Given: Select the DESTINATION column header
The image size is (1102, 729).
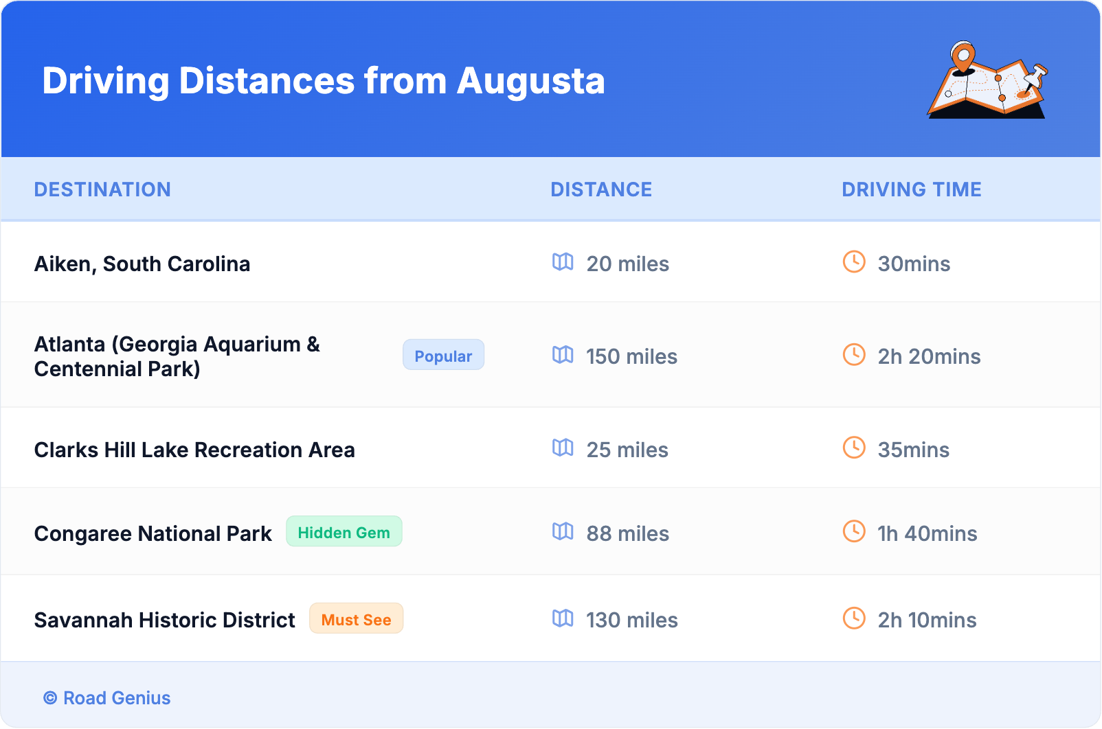Looking at the screenshot, I should point(102,189).
